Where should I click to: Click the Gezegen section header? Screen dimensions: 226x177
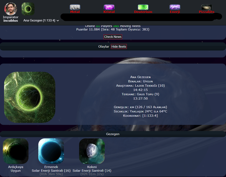point(113,134)
